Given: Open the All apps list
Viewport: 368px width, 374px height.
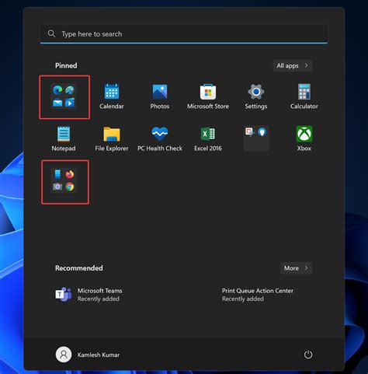Looking at the screenshot, I should click(x=293, y=65).
